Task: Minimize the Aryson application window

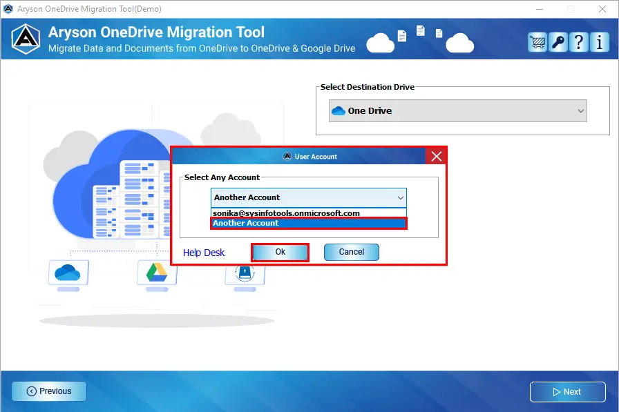Action: [x=540, y=9]
